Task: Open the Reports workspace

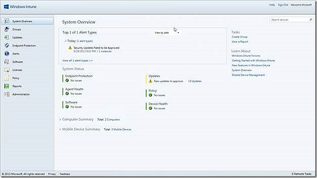Action: click(17, 86)
